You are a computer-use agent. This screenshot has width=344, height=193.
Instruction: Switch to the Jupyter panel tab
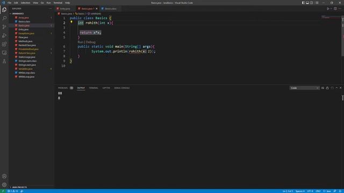[x=106, y=88]
